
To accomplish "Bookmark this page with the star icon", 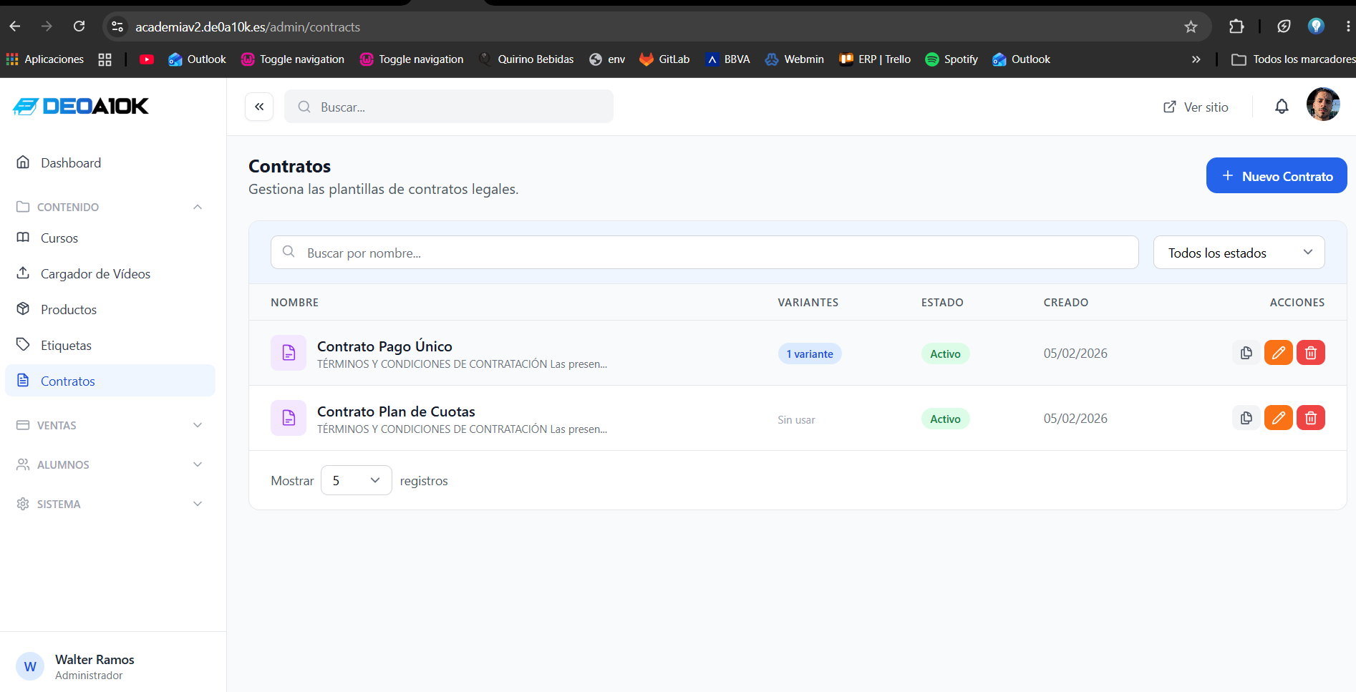I will click(1191, 26).
